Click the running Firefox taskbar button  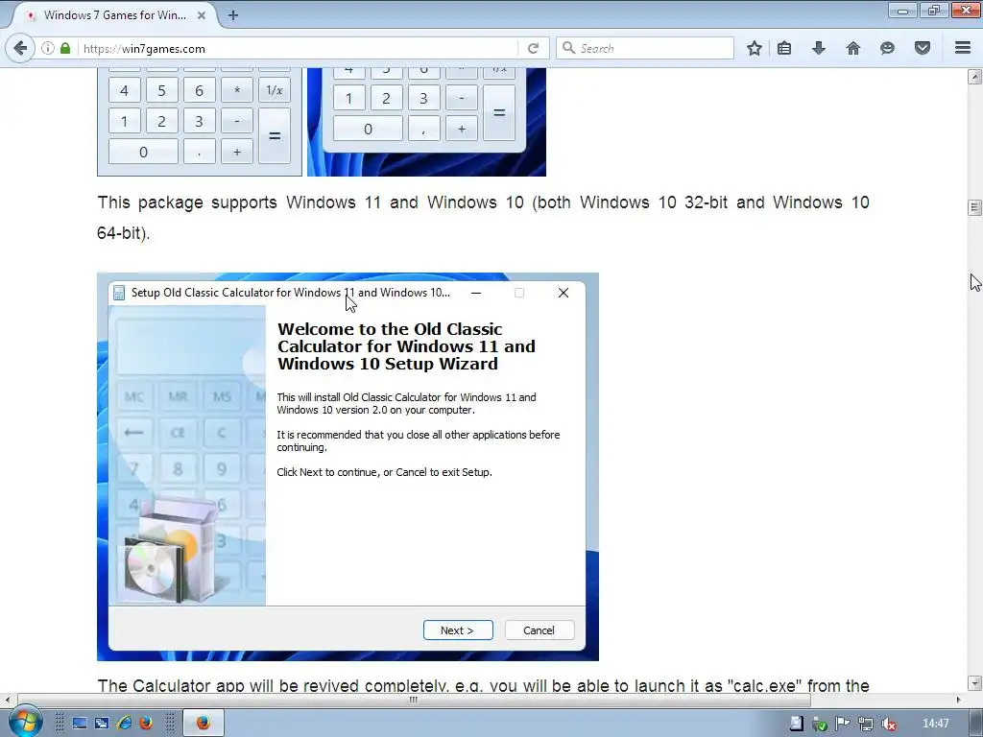pyautogui.click(x=204, y=723)
